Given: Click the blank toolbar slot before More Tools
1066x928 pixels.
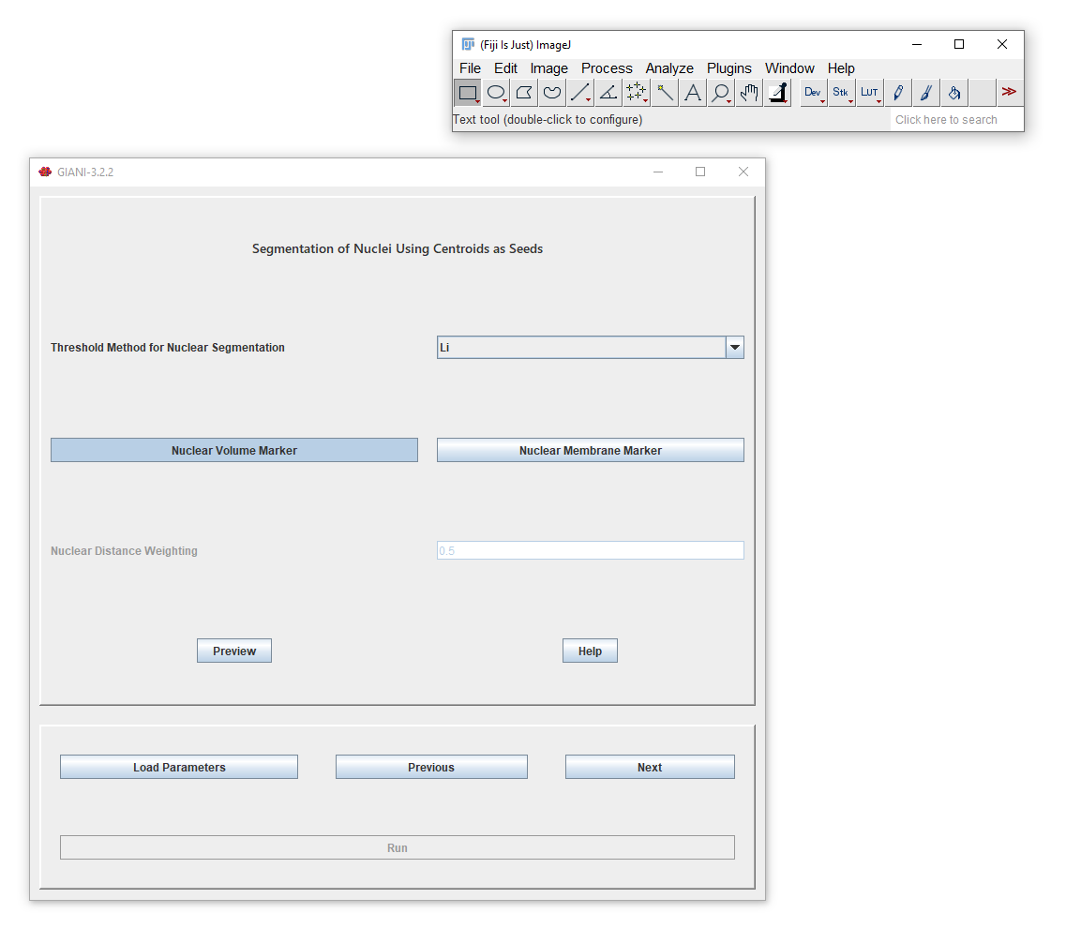Looking at the screenshot, I should [x=982, y=93].
